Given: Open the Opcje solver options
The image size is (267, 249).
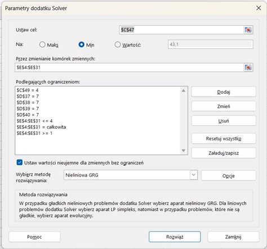Looking at the screenshot, I should [229, 175].
